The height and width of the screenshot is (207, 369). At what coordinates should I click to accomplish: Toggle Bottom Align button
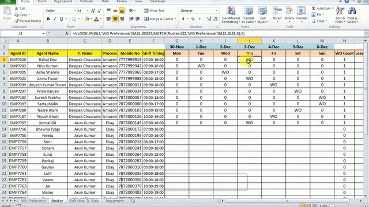point(122,10)
